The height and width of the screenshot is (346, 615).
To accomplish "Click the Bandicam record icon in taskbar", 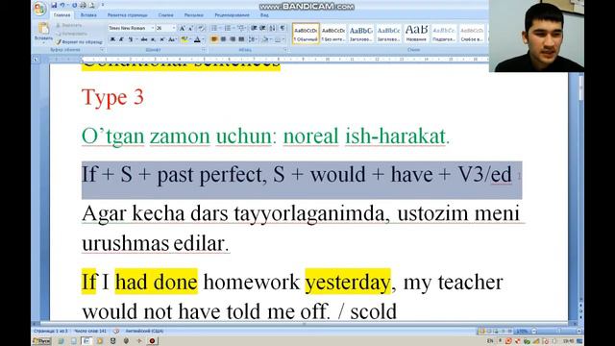I will (152, 341).
